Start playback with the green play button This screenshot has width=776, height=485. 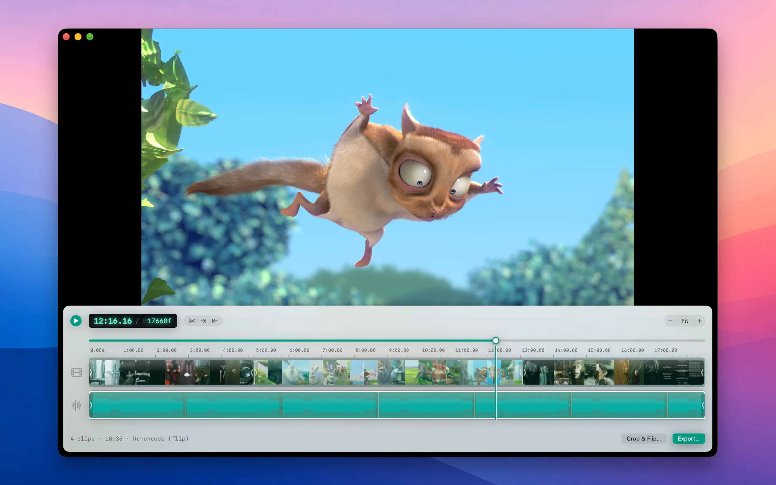[76, 321]
